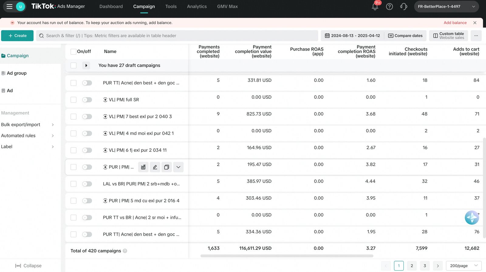Open the customer support headset icon

click(404, 7)
